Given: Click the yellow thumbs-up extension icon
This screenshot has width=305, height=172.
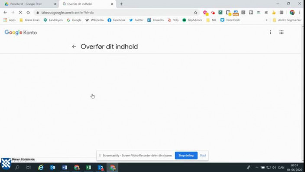Looking at the screenshot, I should (274, 13).
